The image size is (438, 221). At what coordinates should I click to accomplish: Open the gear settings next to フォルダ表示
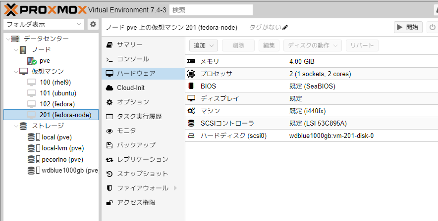coord(93,24)
